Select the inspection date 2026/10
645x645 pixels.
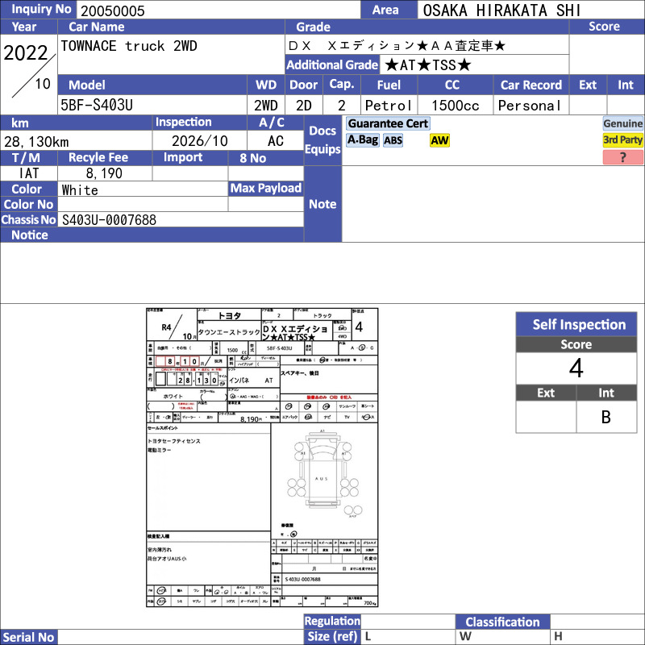(x=199, y=141)
